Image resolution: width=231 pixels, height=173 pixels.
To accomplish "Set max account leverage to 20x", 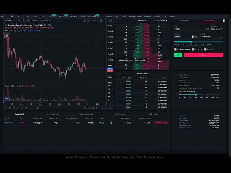I will pos(201,95).
